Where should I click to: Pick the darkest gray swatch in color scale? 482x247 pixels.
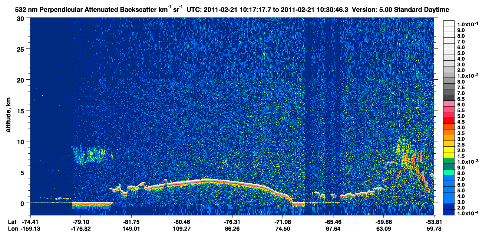point(449,98)
